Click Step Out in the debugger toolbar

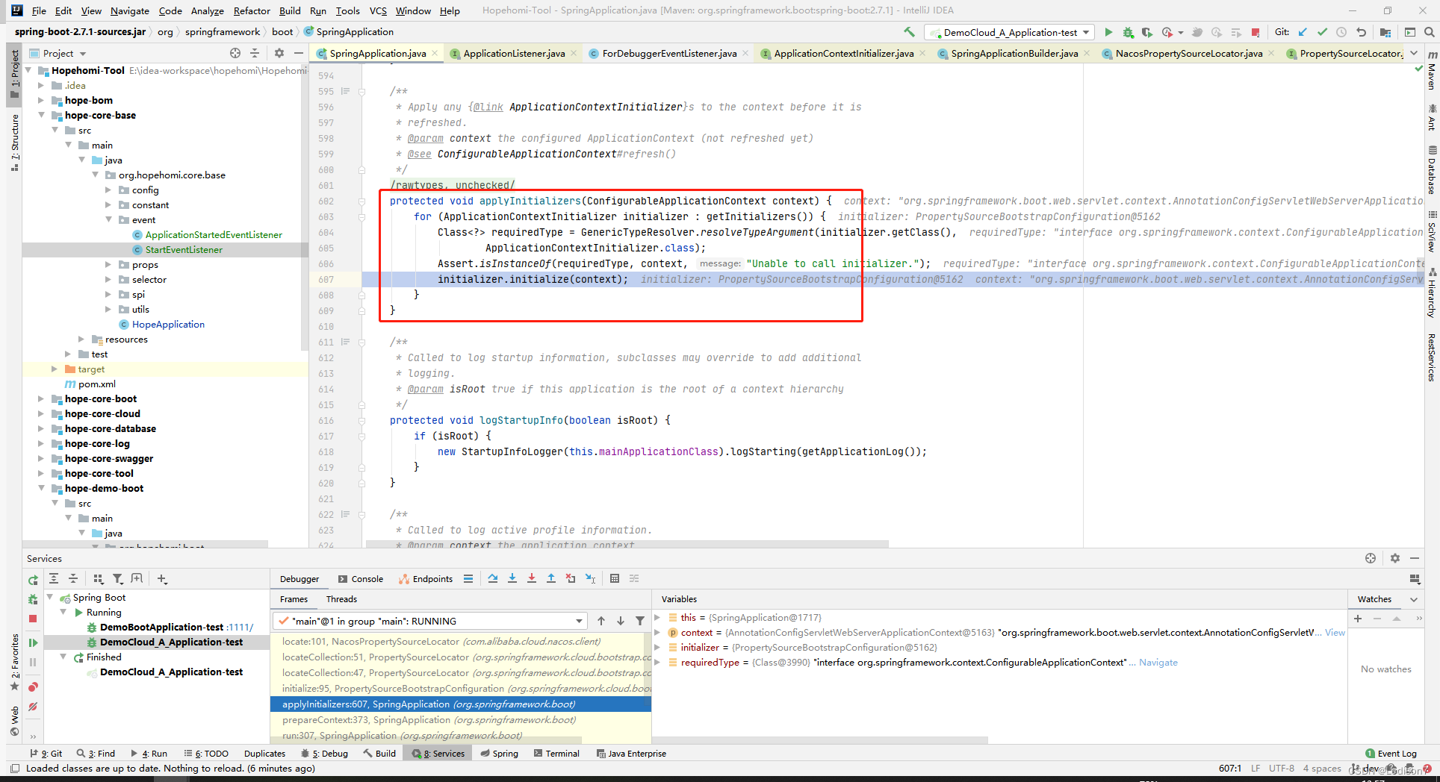551,578
